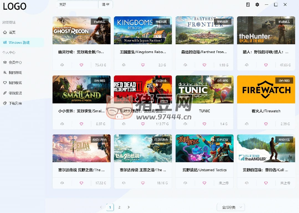Favorite Farthest Frontier with the heart icon

click(204, 65)
